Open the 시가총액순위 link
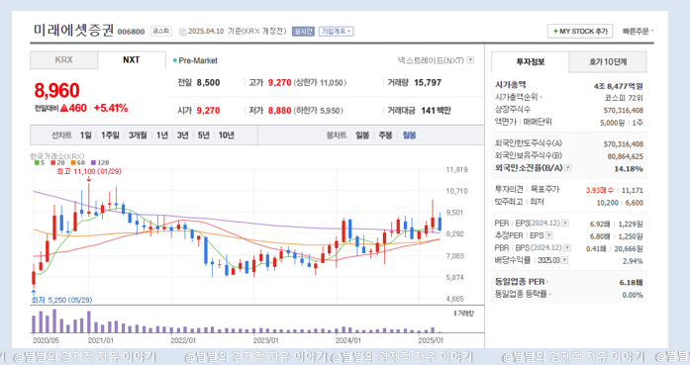Viewport: 690px width, 365px height. (518, 97)
